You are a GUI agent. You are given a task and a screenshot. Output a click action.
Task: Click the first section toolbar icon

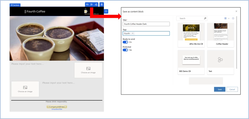click(x=87, y=5)
